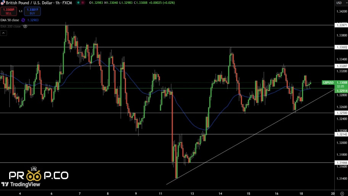348x196 pixels.
Task: Select the horizontal line price label 1.33971
Action: (341, 25)
